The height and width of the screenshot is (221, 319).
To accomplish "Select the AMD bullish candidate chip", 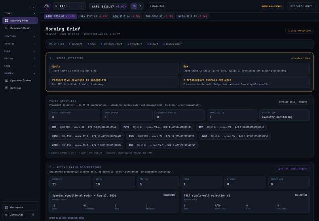I will tap(162, 145).
